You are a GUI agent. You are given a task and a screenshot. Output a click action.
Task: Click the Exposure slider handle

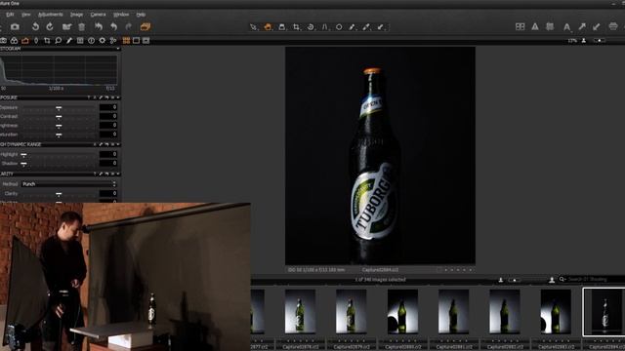pyautogui.click(x=59, y=108)
